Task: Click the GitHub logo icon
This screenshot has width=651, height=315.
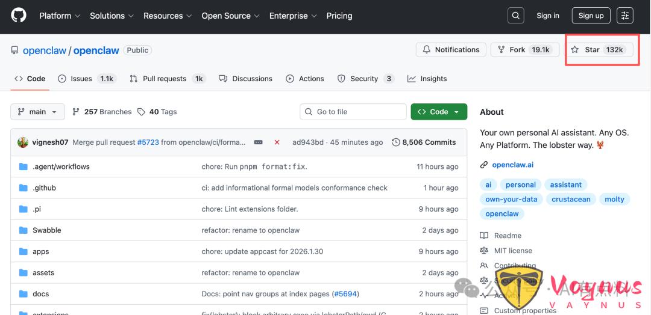Action: point(19,16)
